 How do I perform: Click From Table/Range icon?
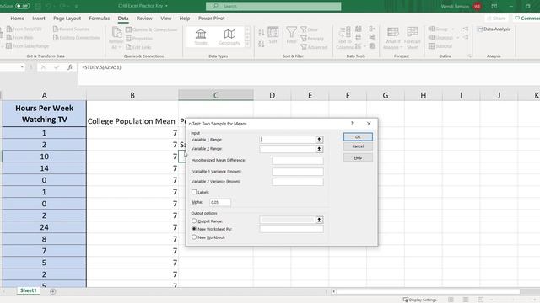pyautogui.click(x=9, y=46)
